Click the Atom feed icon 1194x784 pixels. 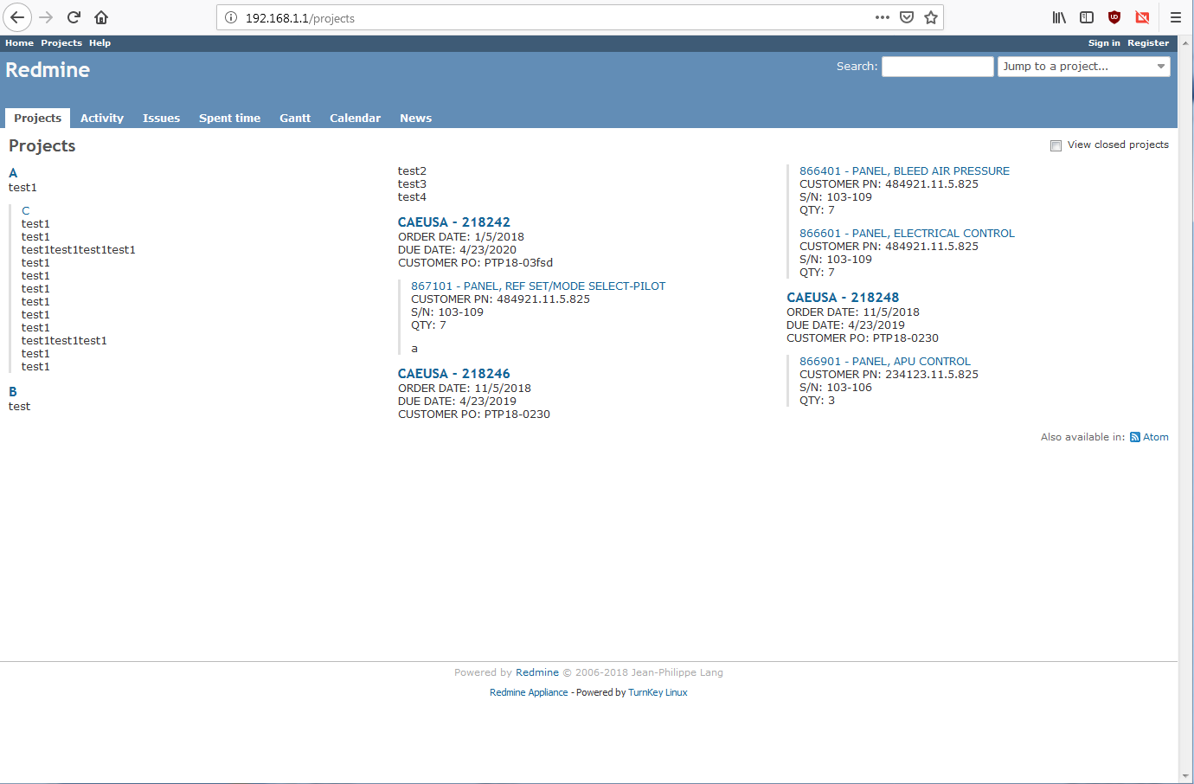tap(1134, 437)
